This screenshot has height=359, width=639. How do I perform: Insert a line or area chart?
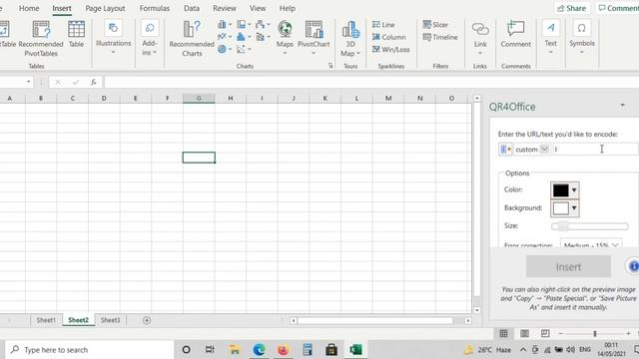[224, 37]
